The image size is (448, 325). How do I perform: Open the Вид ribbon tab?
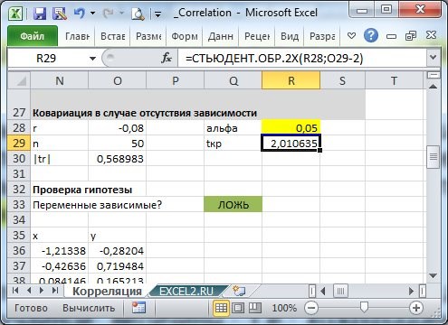click(290, 36)
